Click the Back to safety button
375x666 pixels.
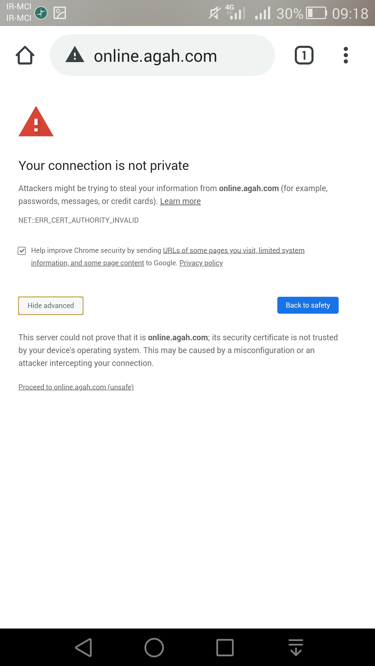[x=308, y=305]
